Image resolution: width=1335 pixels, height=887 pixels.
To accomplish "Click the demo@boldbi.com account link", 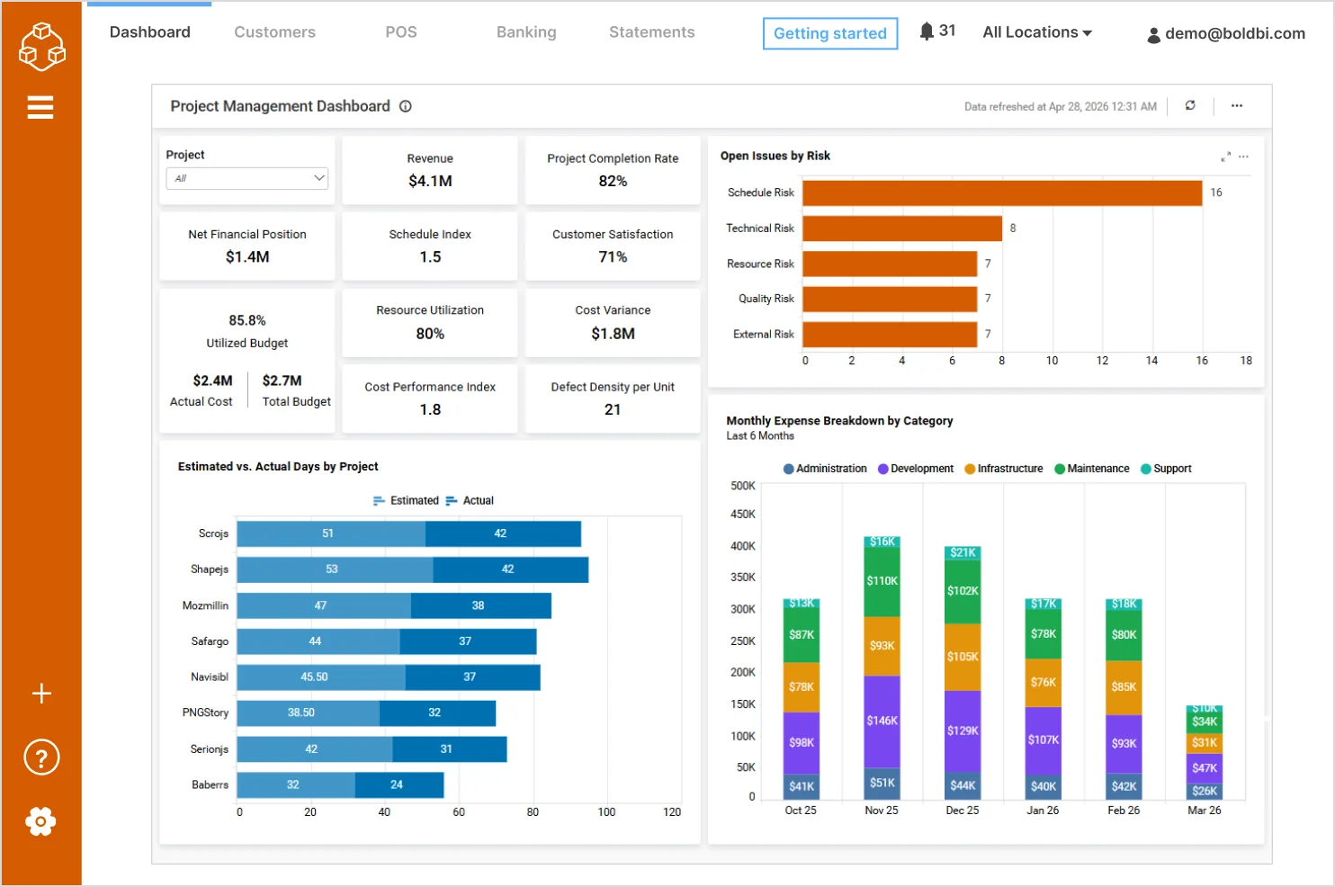I will tap(1235, 33).
